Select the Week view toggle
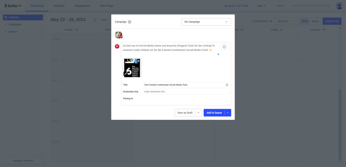The height and width of the screenshot is (167, 346). click(x=305, y=21)
